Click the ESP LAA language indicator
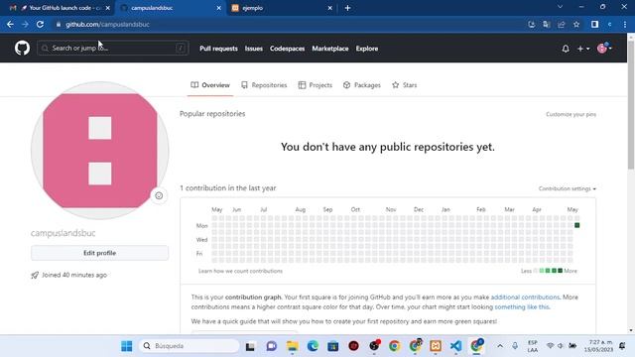The width and height of the screenshot is (635, 357). point(533,346)
